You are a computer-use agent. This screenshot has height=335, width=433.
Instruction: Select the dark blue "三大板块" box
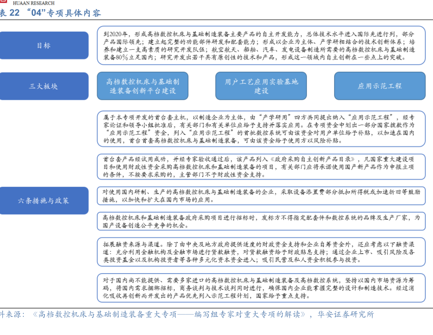click(44, 86)
